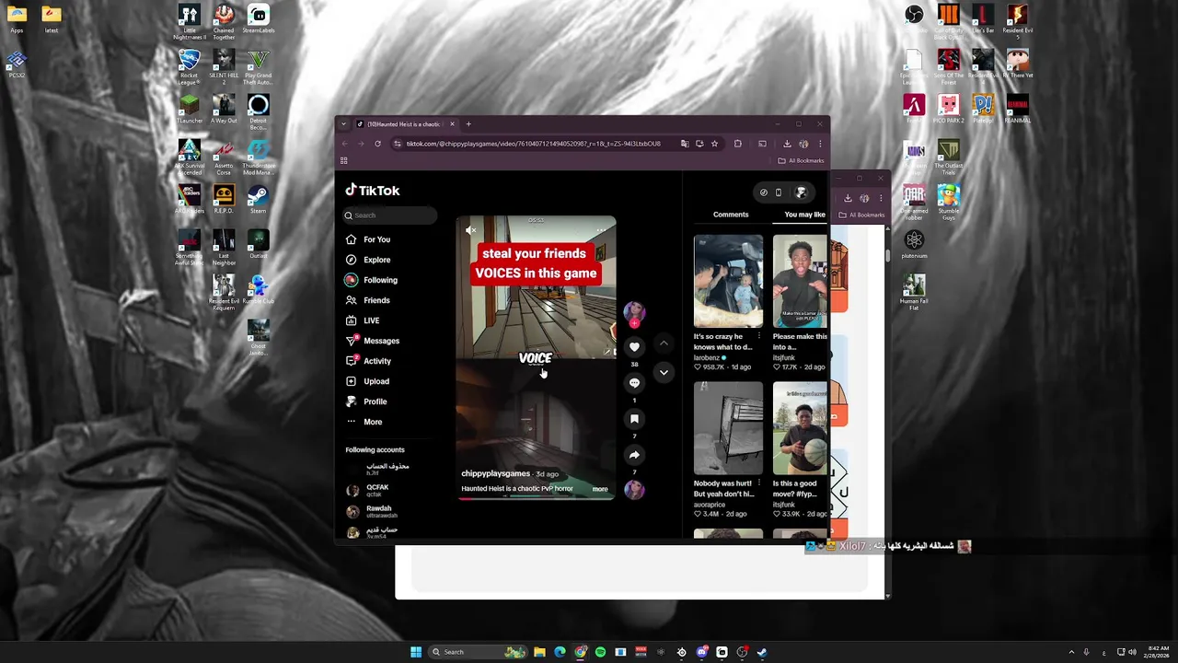Open the Windows Start menu
Viewport: 1178px width, 663px height.
(416, 652)
